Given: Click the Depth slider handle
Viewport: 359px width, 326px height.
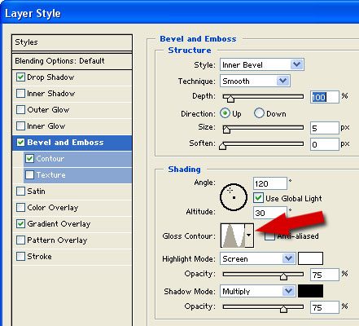Looking at the screenshot, I should 230,99.
